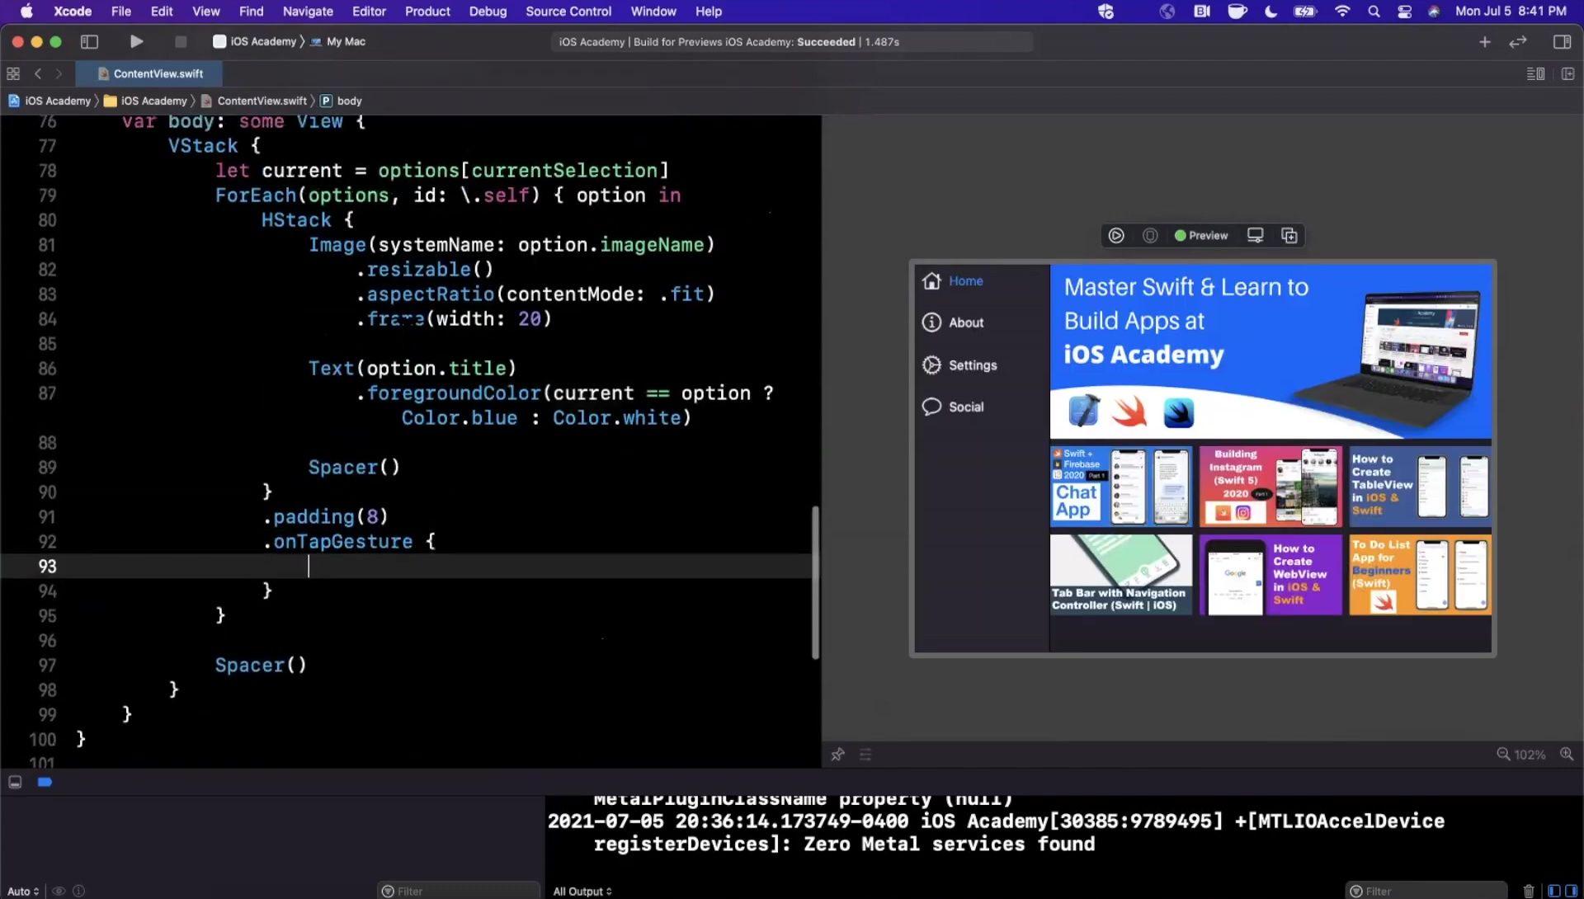Click the green Preview status label
1584x899 pixels.
pyautogui.click(x=1201, y=236)
